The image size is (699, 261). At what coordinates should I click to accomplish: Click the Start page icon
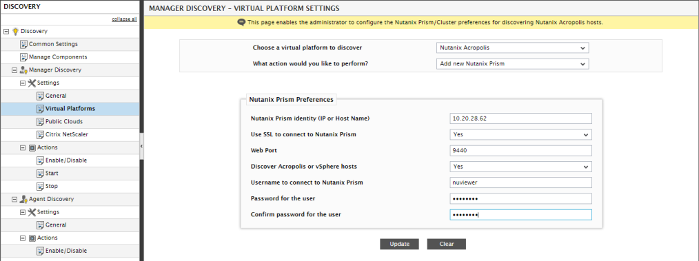click(40, 174)
